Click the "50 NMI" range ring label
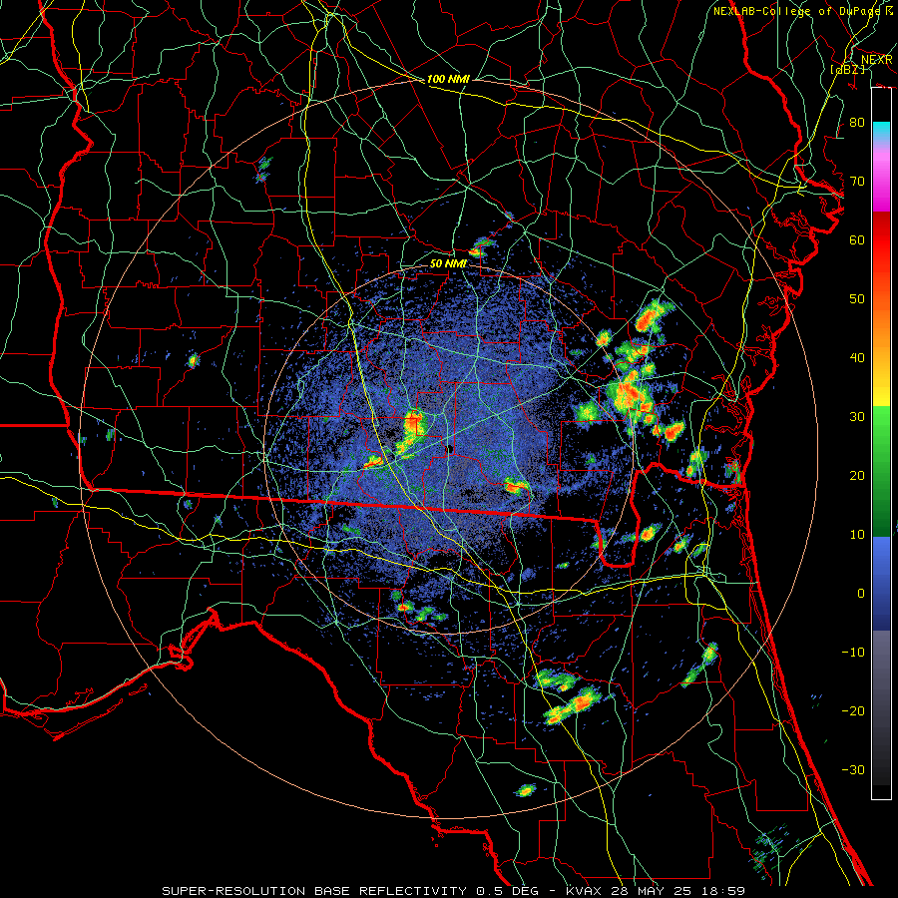This screenshot has height=898, width=898. (x=448, y=264)
